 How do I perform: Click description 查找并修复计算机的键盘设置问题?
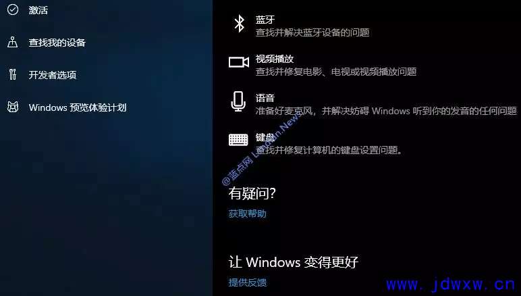(x=329, y=150)
